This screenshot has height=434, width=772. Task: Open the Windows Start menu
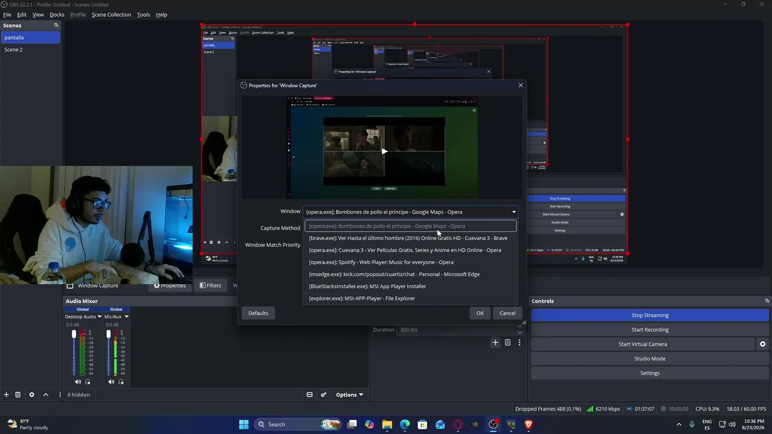click(244, 424)
